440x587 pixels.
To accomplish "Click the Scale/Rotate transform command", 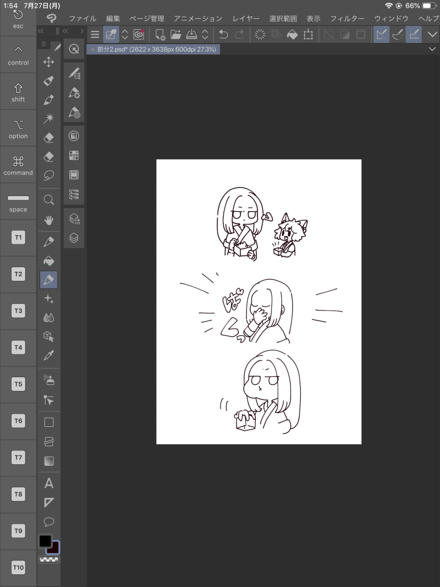I will 308,35.
